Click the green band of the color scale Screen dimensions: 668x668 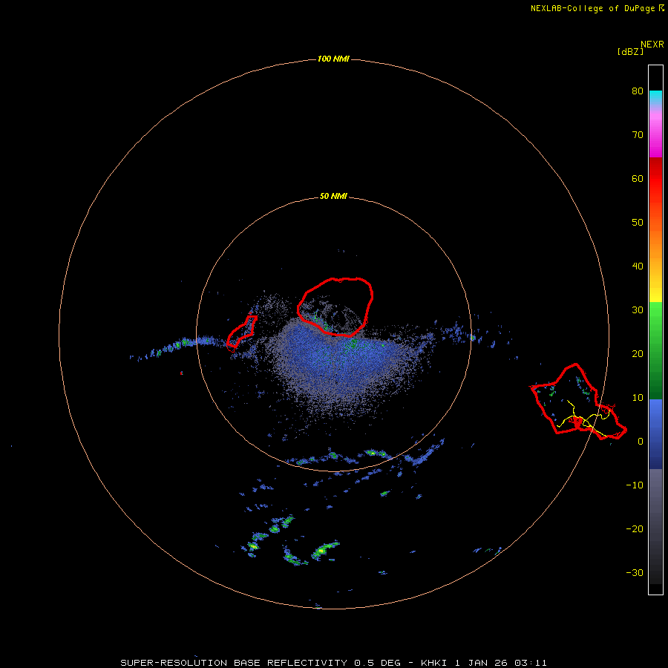pyautogui.click(x=655, y=350)
